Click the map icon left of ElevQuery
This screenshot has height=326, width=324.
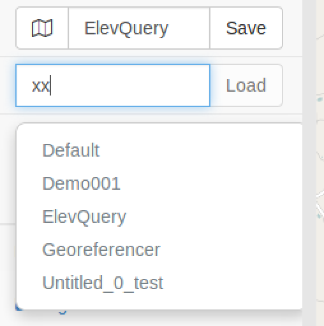(x=42, y=28)
